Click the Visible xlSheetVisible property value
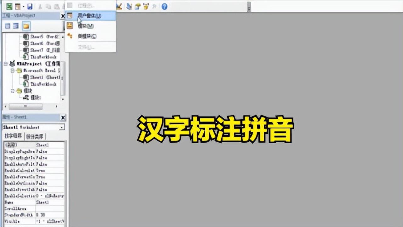 [50, 221]
